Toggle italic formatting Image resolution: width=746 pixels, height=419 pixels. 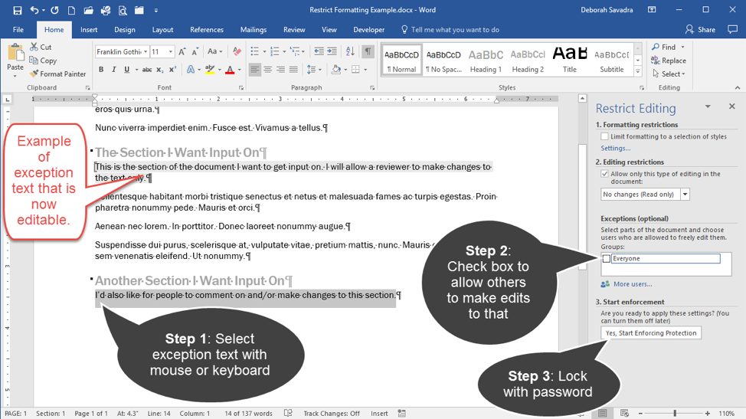(x=113, y=70)
